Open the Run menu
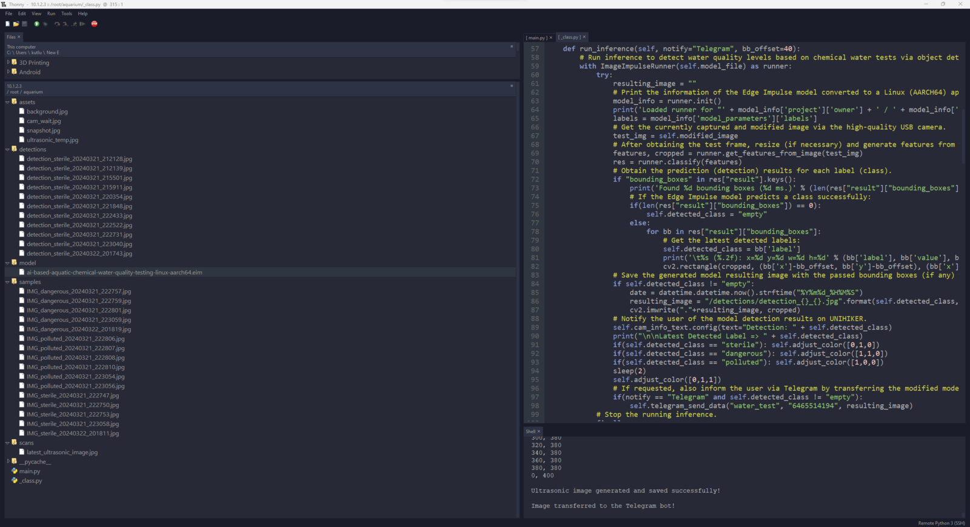This screenshot has height=527, width=970. tap(51, 13)
